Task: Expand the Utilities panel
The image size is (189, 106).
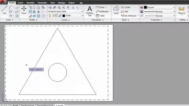Action: [184, 20]
